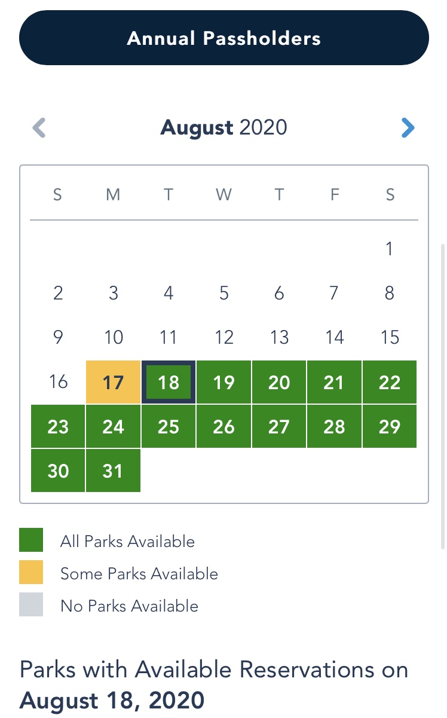Screen dimensions: 447x718
Task: Choose August 26 date
Action: pyautogui.click(x=224, y=426)
